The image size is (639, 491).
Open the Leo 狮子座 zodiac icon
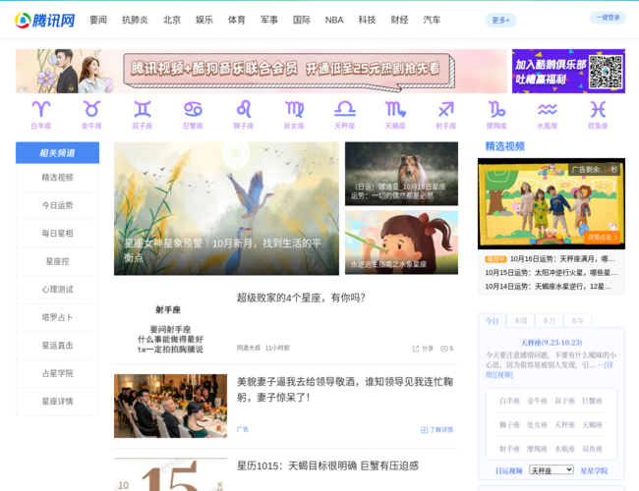(x=243, y=115)
